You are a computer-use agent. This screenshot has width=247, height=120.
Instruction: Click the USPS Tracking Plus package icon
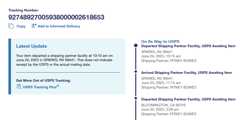click(x=19, y=87)
